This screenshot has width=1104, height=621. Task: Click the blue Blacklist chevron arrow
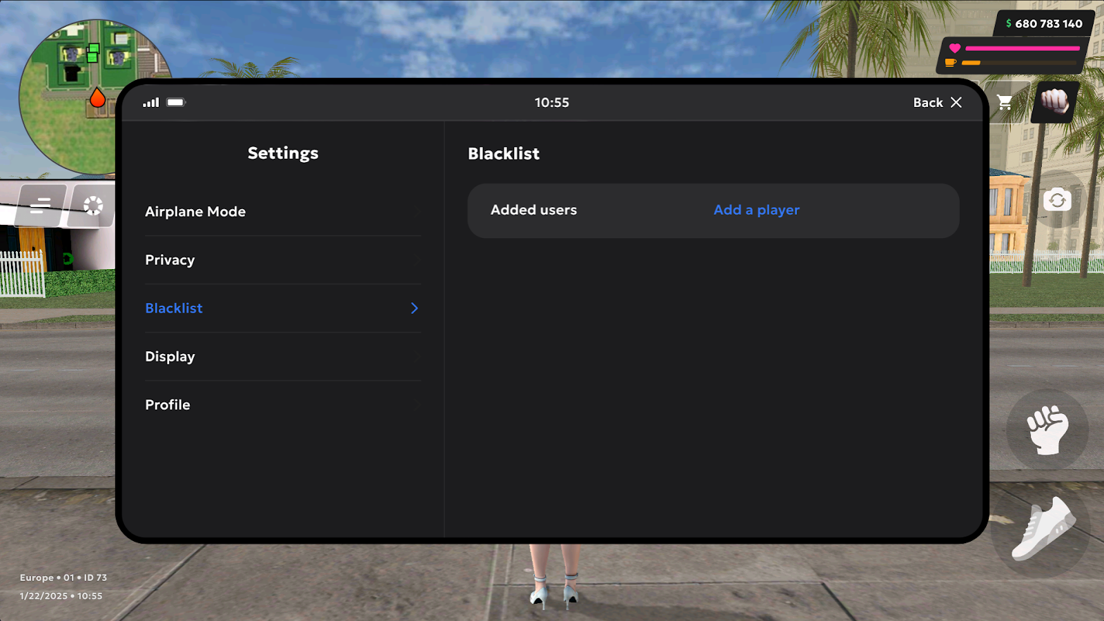pos(414,308)
